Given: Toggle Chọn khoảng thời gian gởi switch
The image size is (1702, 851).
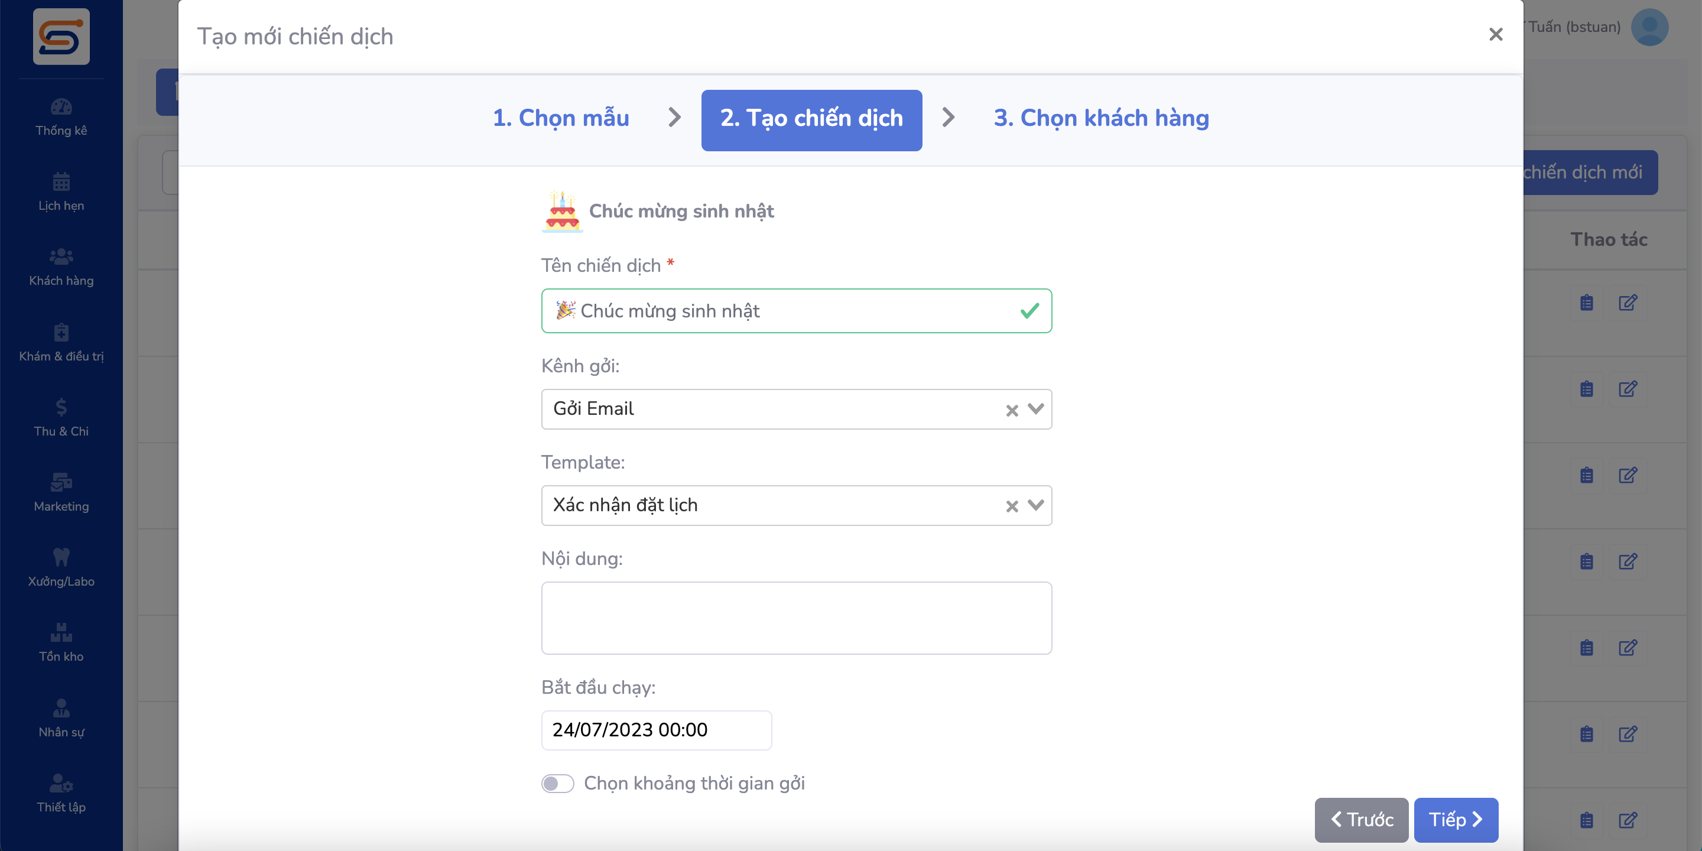Looking at the screenshot, I should coord(557,784).
